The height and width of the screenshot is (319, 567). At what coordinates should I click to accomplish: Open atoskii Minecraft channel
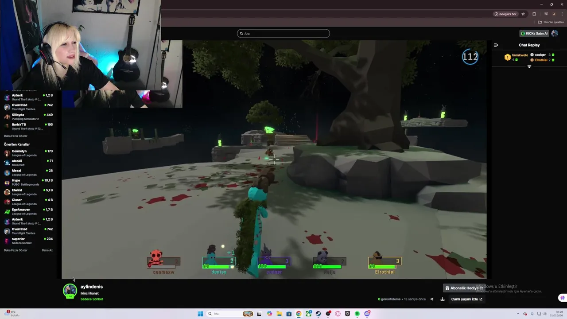(28, 163)
